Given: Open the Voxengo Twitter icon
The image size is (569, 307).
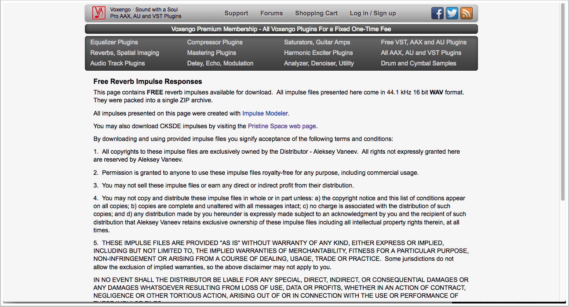Looking at the screenshot, I should coord(452,13).
